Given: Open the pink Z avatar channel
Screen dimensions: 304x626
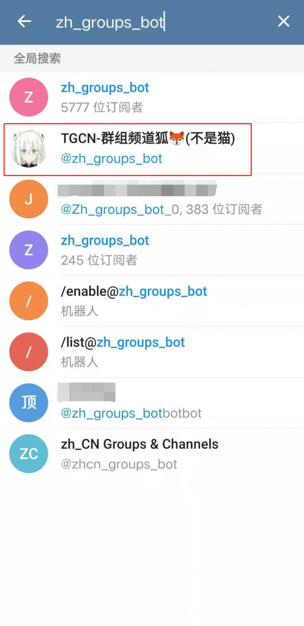Looking at the screenshot, I should (x=29, y=97).
